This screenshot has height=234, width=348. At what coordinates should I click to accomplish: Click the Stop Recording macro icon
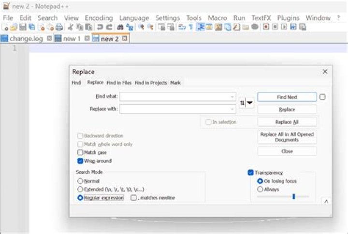275,27
